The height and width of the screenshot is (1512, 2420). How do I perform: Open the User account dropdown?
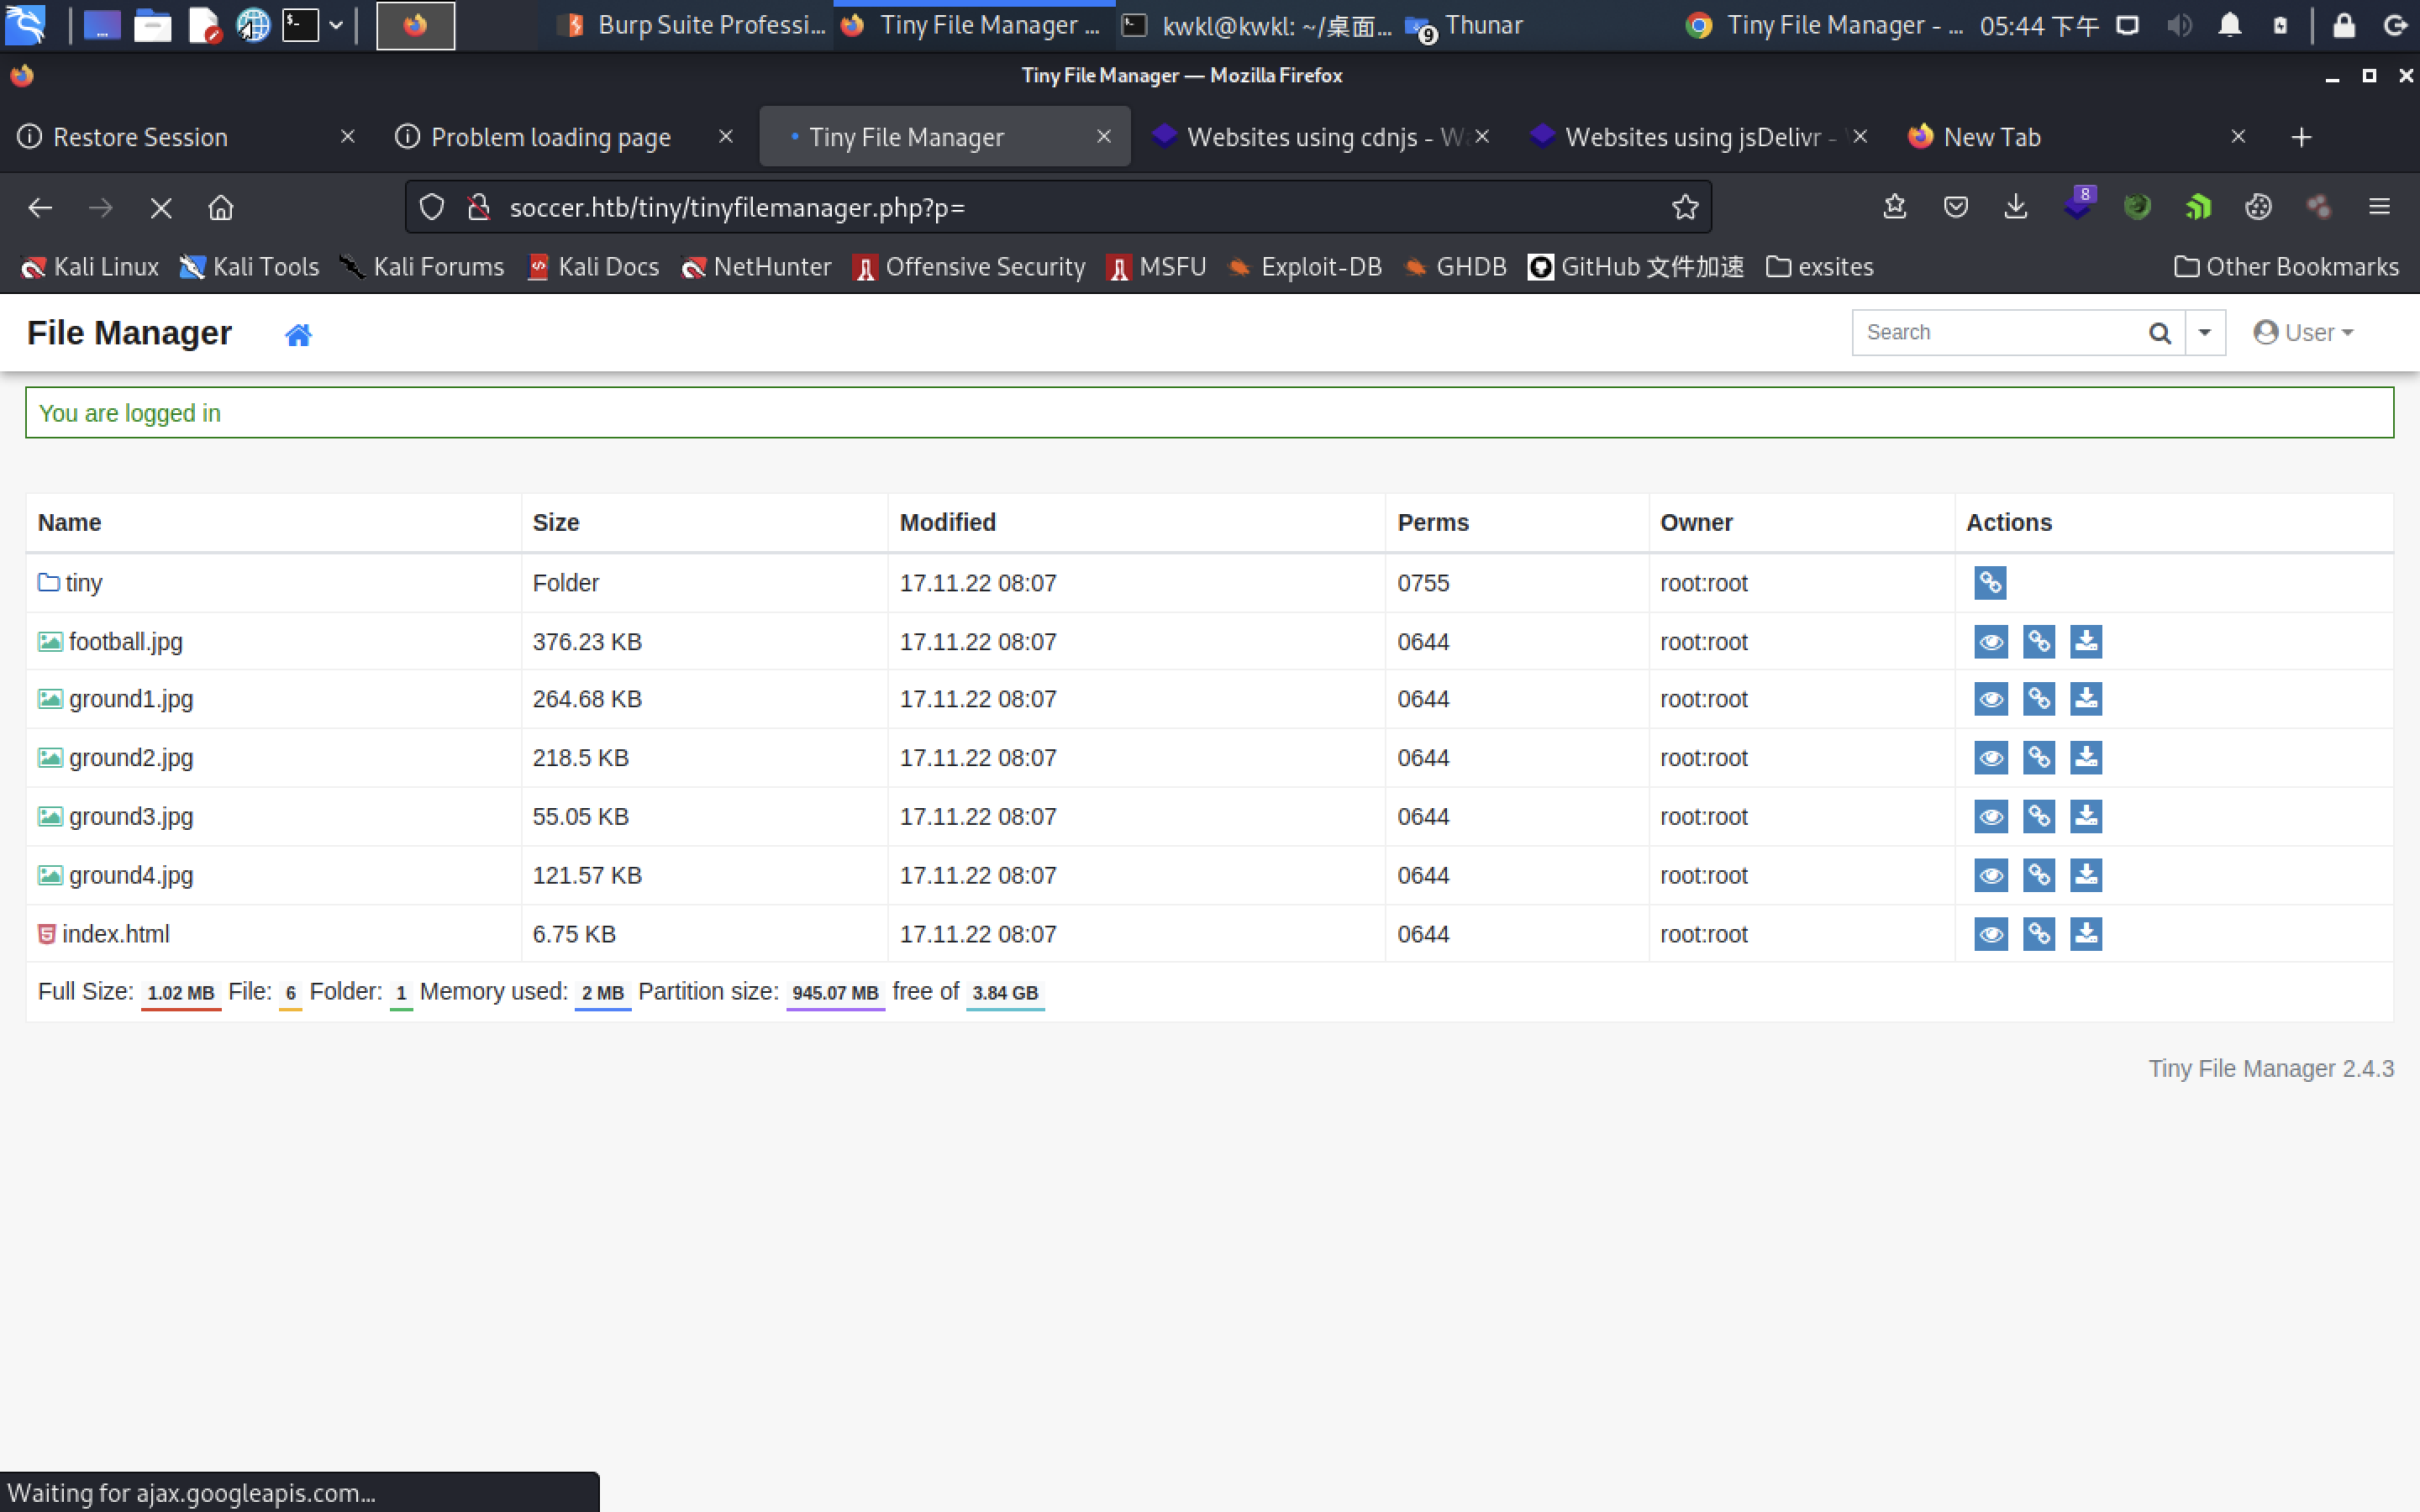2303,333
